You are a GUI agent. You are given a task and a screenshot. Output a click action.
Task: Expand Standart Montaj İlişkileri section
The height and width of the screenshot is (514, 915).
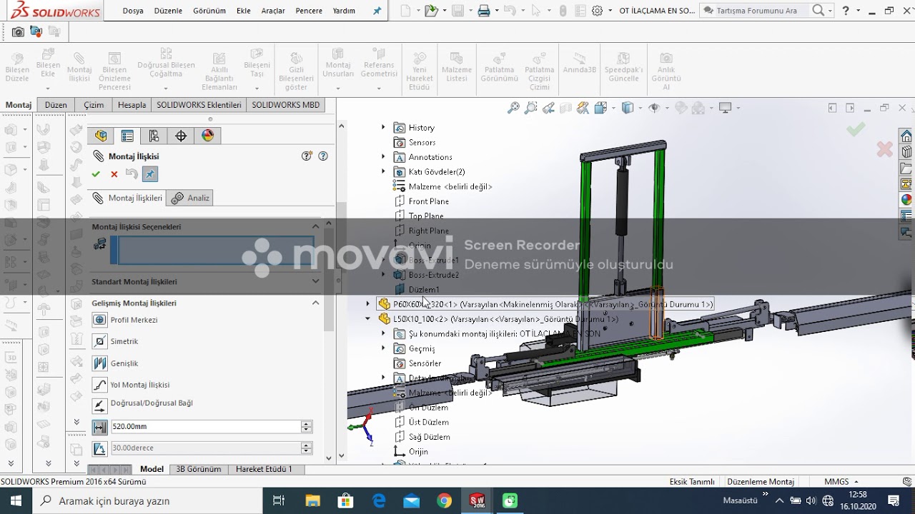point(315,281)
